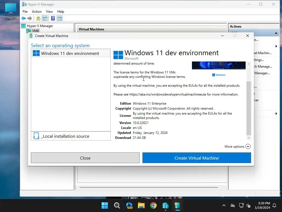Click the Up one level folder toolbar icon

point(38,18)
